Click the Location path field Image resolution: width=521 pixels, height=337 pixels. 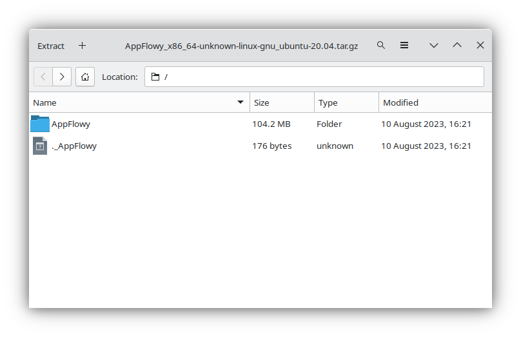coord(314,77)
